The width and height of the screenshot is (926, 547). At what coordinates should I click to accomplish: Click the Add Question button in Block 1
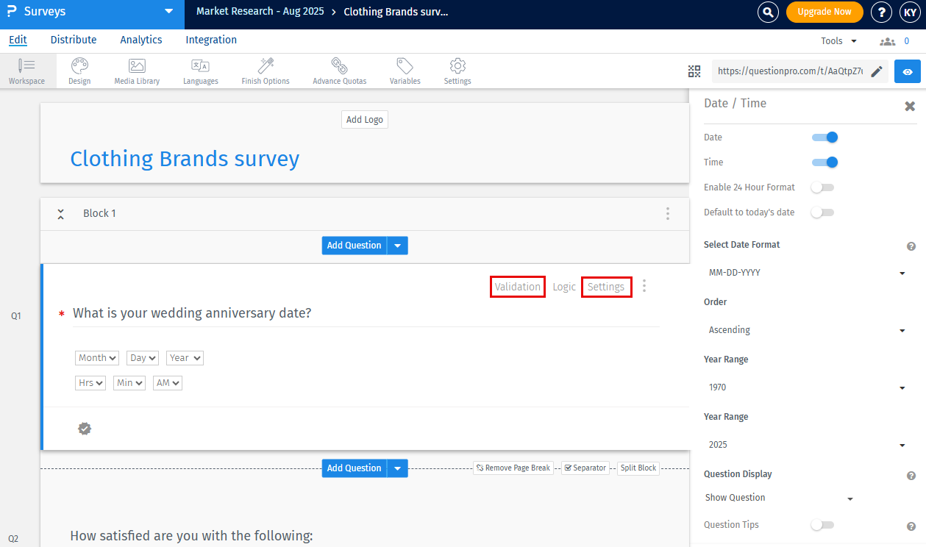point(354,245)
